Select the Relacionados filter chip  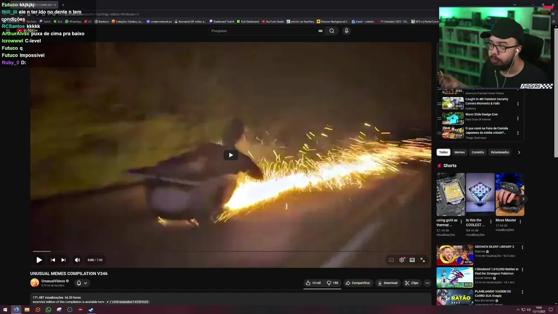coord(500,152)
